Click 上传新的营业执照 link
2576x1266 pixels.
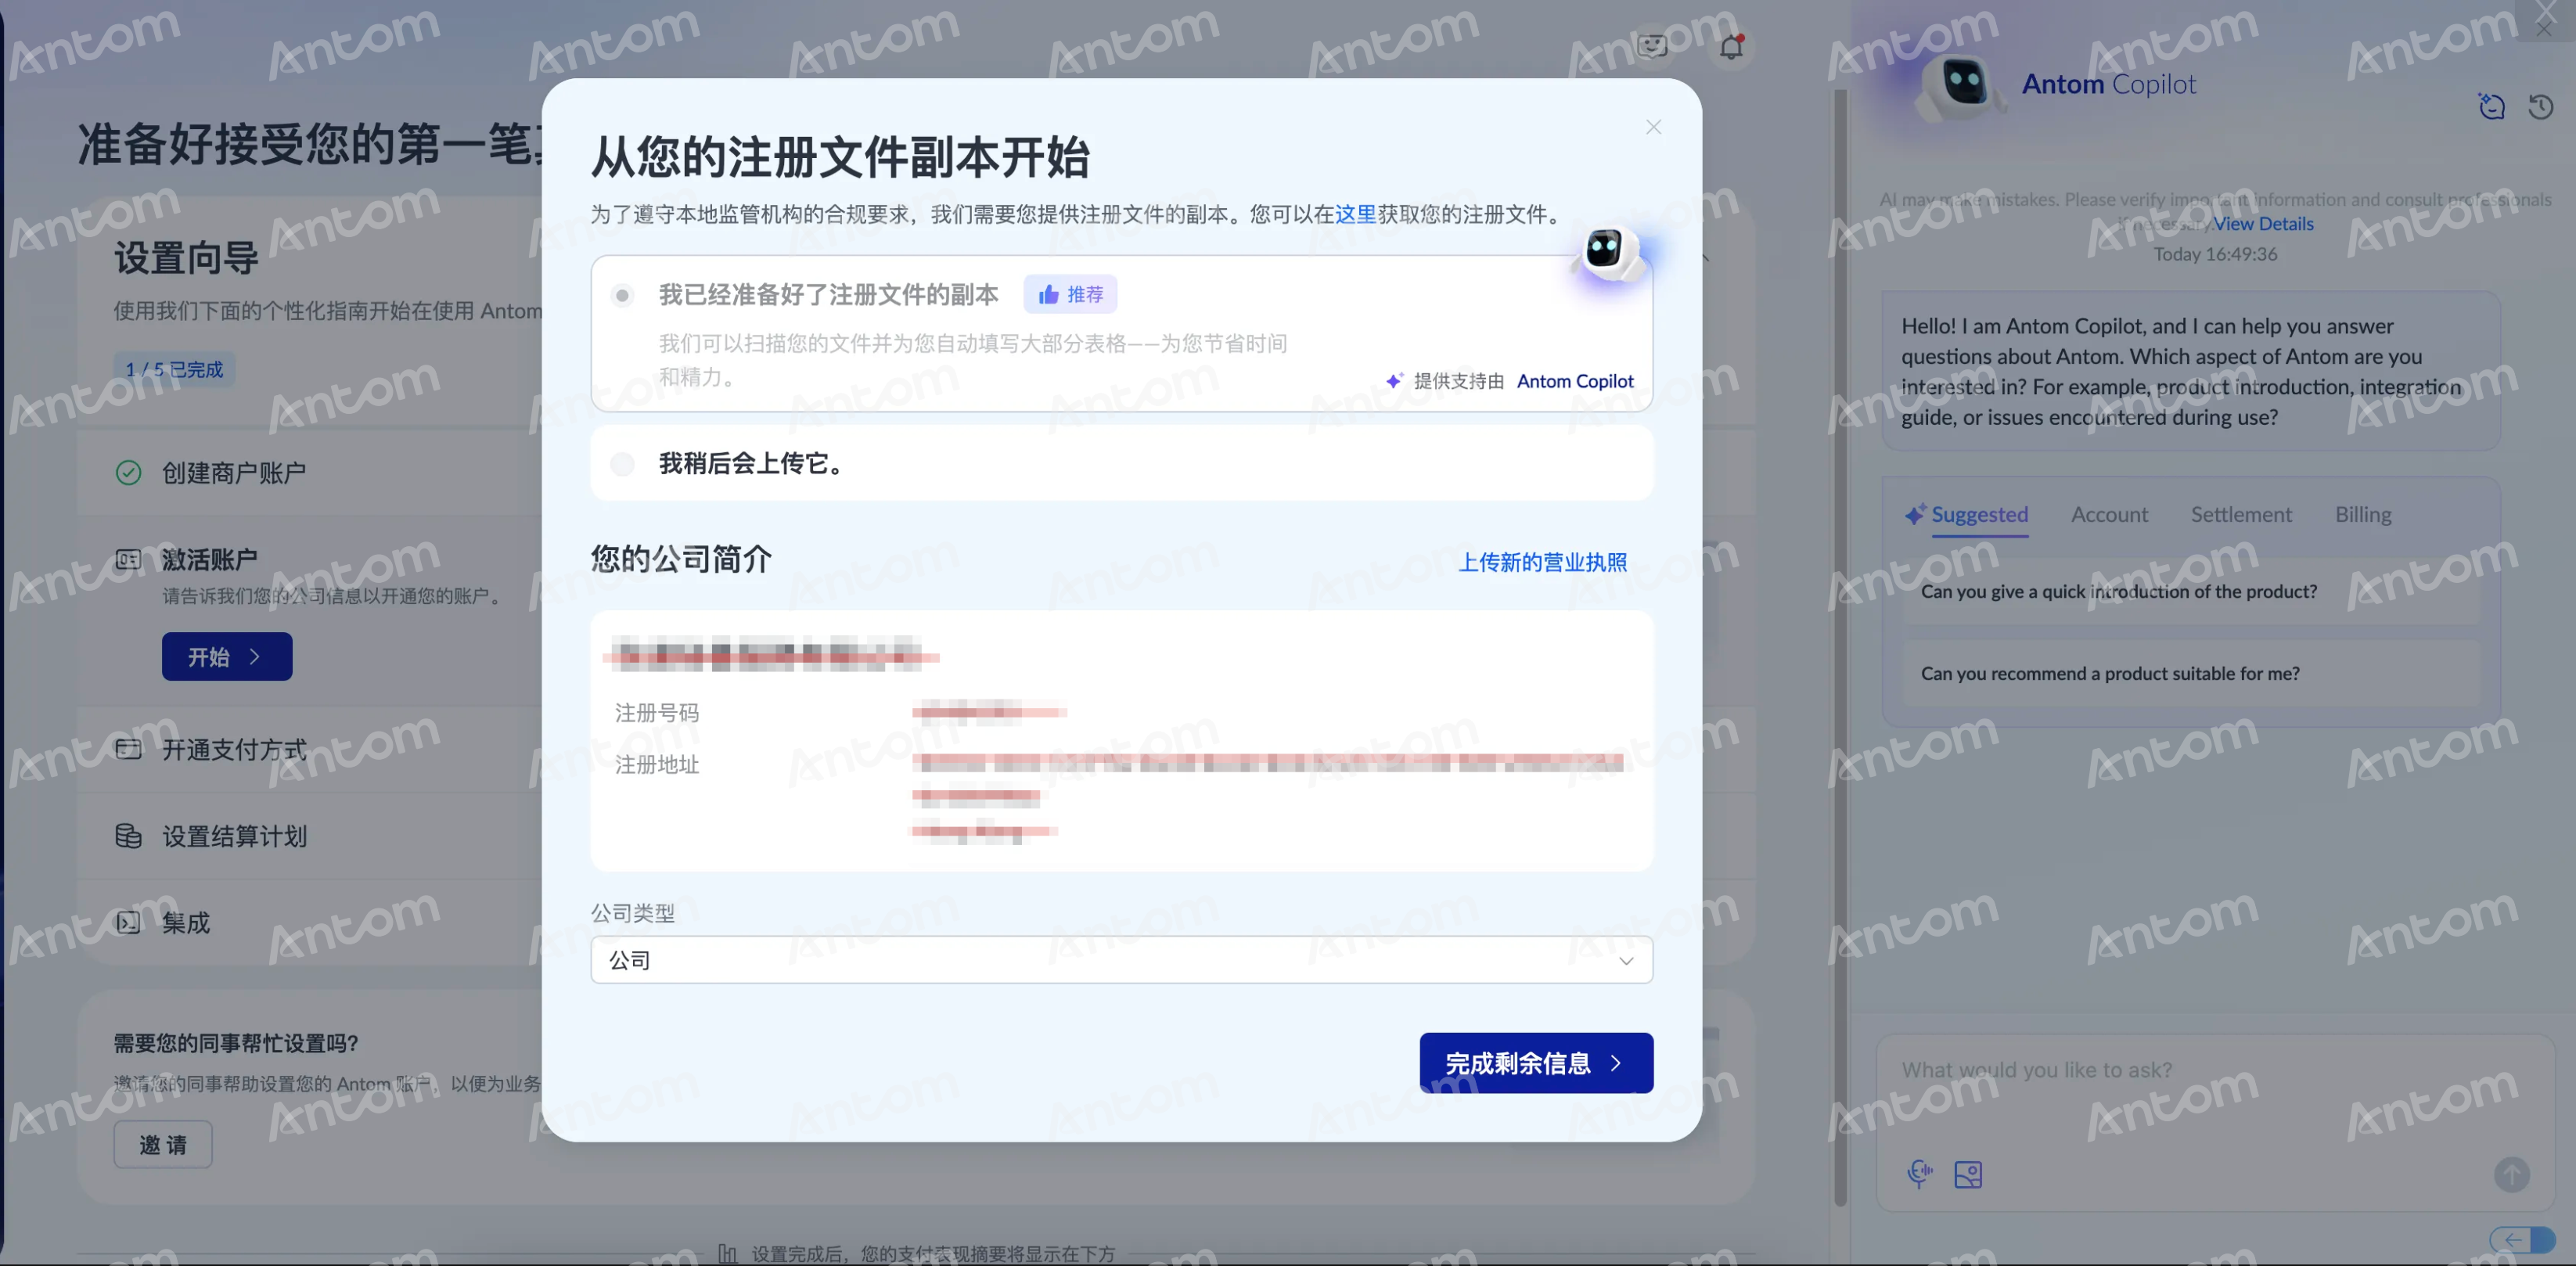coord(1542,562)
